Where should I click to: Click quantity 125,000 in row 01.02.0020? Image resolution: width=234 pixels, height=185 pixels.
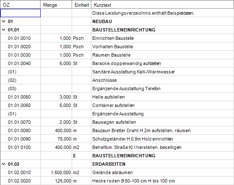pyautogui.click(x=63, y=181)
